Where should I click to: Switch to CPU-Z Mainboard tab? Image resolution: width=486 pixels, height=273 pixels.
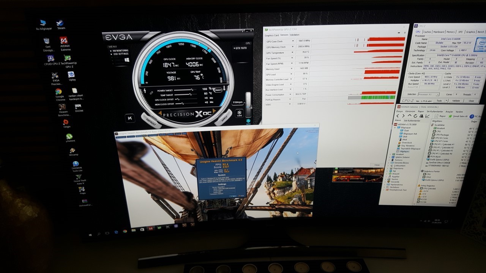439,32
